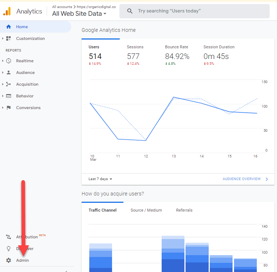
Task: Click the Customization dashboard icon
Action: coord(8,38)
